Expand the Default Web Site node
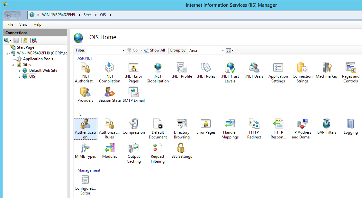 click(x=19, y=71)
